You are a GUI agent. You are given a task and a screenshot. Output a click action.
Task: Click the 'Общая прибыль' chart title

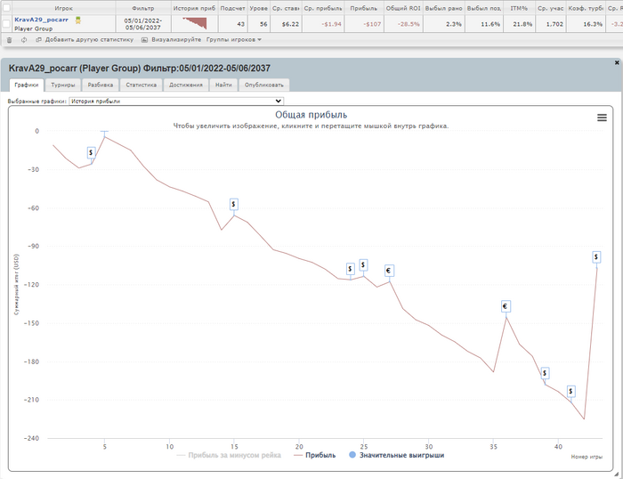[311, 115]
